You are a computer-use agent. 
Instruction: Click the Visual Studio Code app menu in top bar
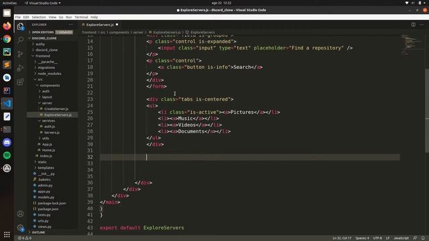[x=43, y=3]
